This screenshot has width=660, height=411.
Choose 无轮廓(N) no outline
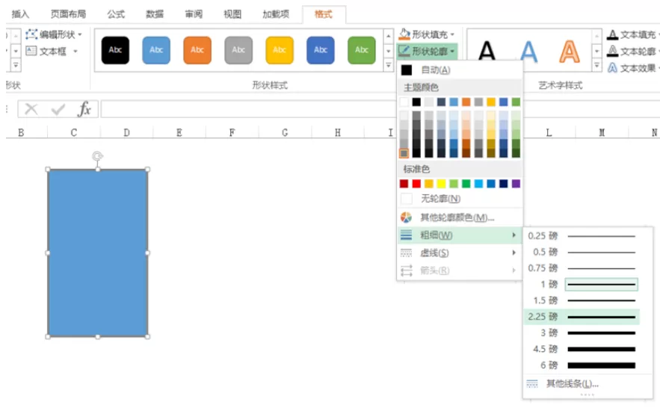tap(460, 199)
